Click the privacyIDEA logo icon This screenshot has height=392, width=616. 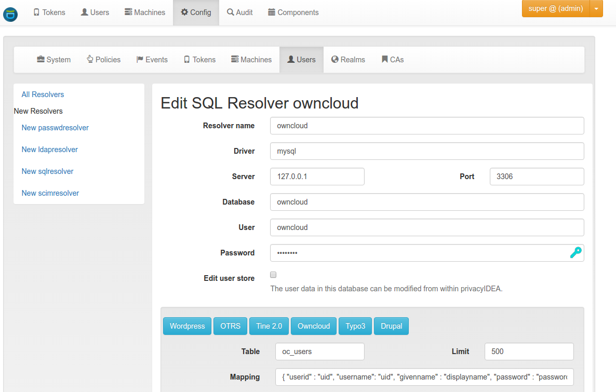pos(10,14)
